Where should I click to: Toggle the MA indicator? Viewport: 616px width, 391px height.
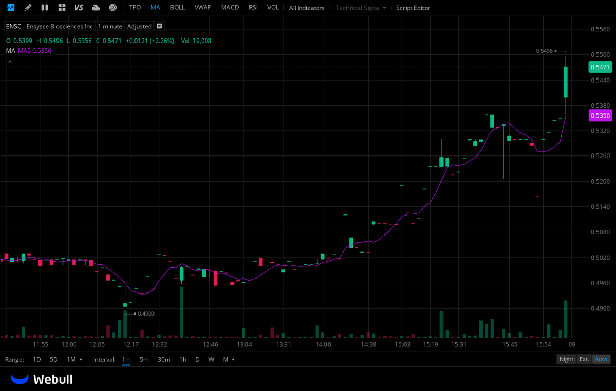point(156,8)
